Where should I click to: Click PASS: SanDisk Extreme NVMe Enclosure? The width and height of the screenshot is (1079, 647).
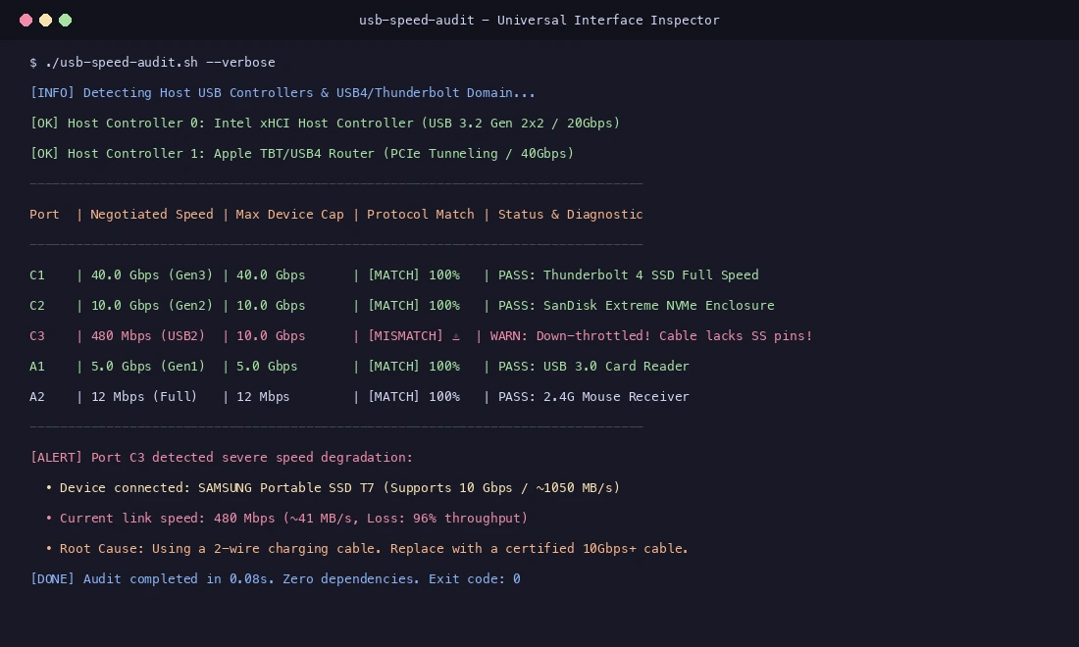click(636, 305)
